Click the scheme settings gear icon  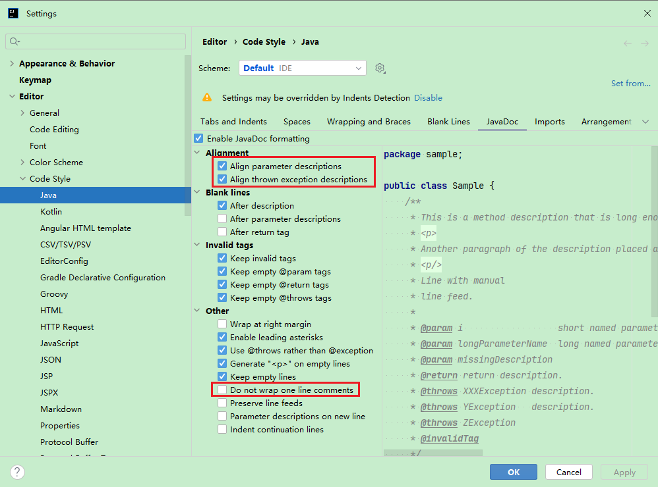pos(380,68)
